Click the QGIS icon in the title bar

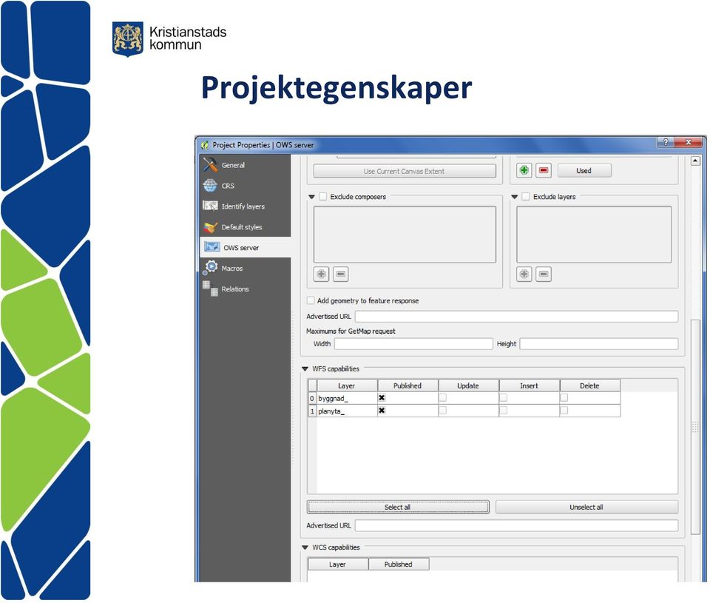(x=205, y=145)
